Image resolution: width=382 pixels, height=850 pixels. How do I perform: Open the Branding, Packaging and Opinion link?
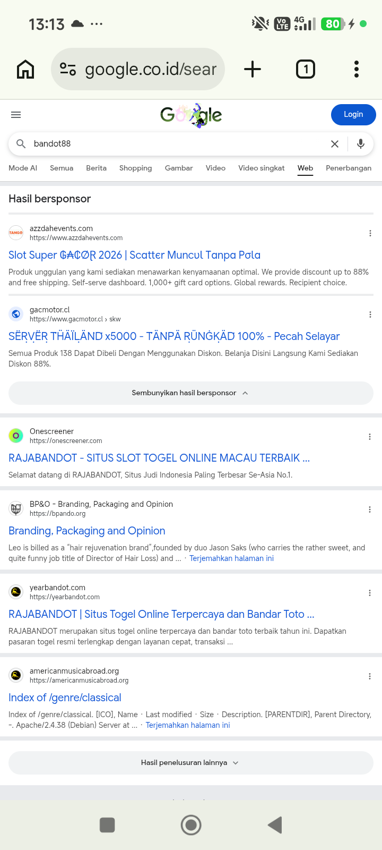[87, 531]
